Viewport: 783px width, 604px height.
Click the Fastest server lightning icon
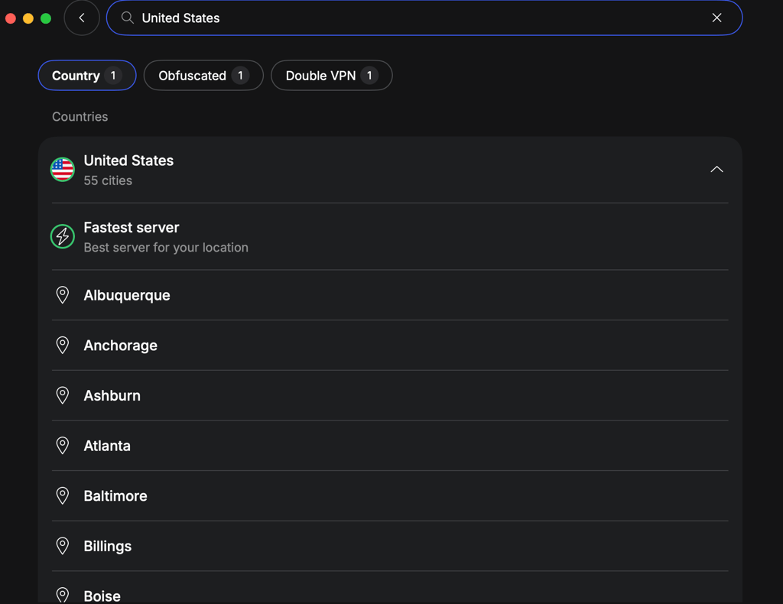click(x=63, y=236)
